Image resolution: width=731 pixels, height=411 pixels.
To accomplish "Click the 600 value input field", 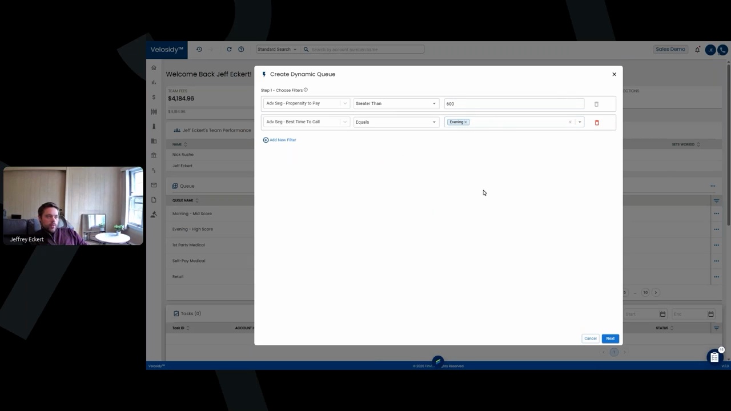I will tap(514, 104).
